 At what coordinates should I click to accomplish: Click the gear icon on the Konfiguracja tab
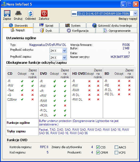pos(69,31)
